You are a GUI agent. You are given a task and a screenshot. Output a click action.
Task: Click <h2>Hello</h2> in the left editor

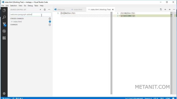pos(68,13)
